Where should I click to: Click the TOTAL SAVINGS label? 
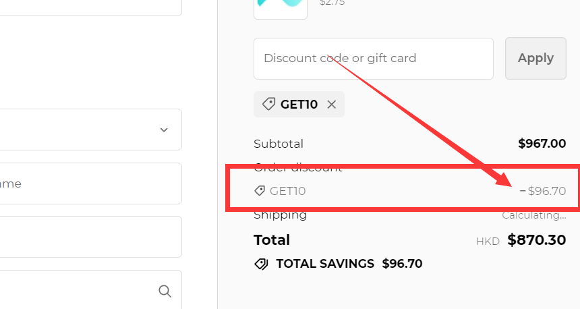coord(325,264)
